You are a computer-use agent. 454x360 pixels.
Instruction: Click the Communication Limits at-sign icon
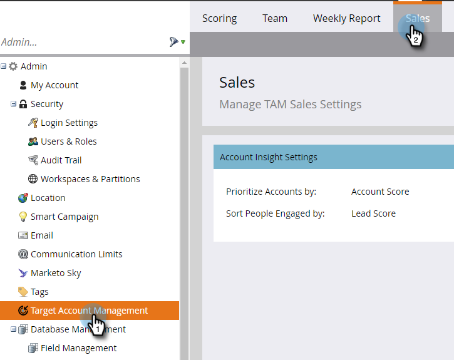(23, 254)
